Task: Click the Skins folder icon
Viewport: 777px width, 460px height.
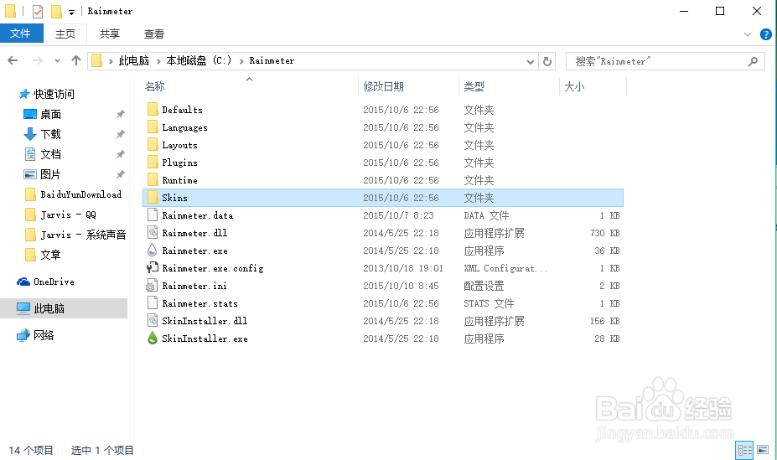Action: pyautogui.click(x=153, y=198)
